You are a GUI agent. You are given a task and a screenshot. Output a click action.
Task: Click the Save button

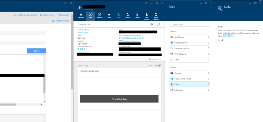click(x=36, y=51)
